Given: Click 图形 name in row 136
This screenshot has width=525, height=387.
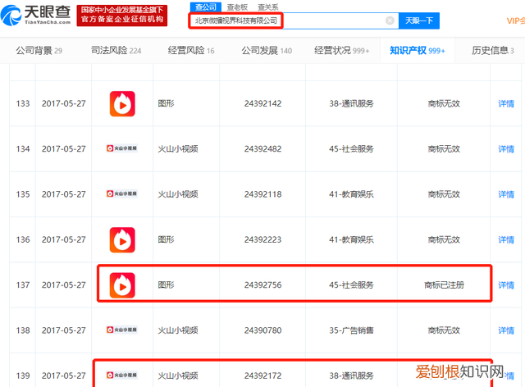Looking at the screenshot, I should click(166, 239).
